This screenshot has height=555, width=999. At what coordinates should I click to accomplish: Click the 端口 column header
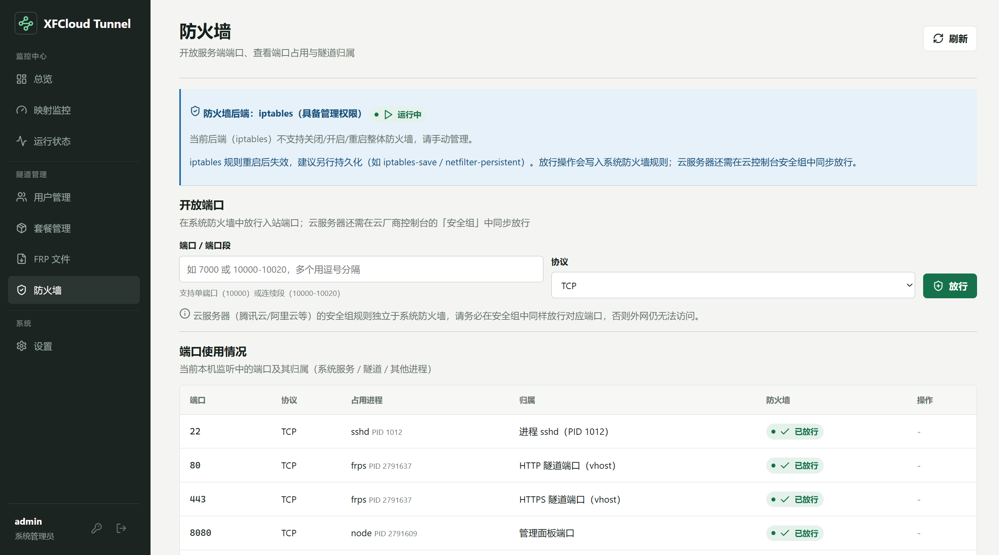pyautogui.click(x=198, y=400)
